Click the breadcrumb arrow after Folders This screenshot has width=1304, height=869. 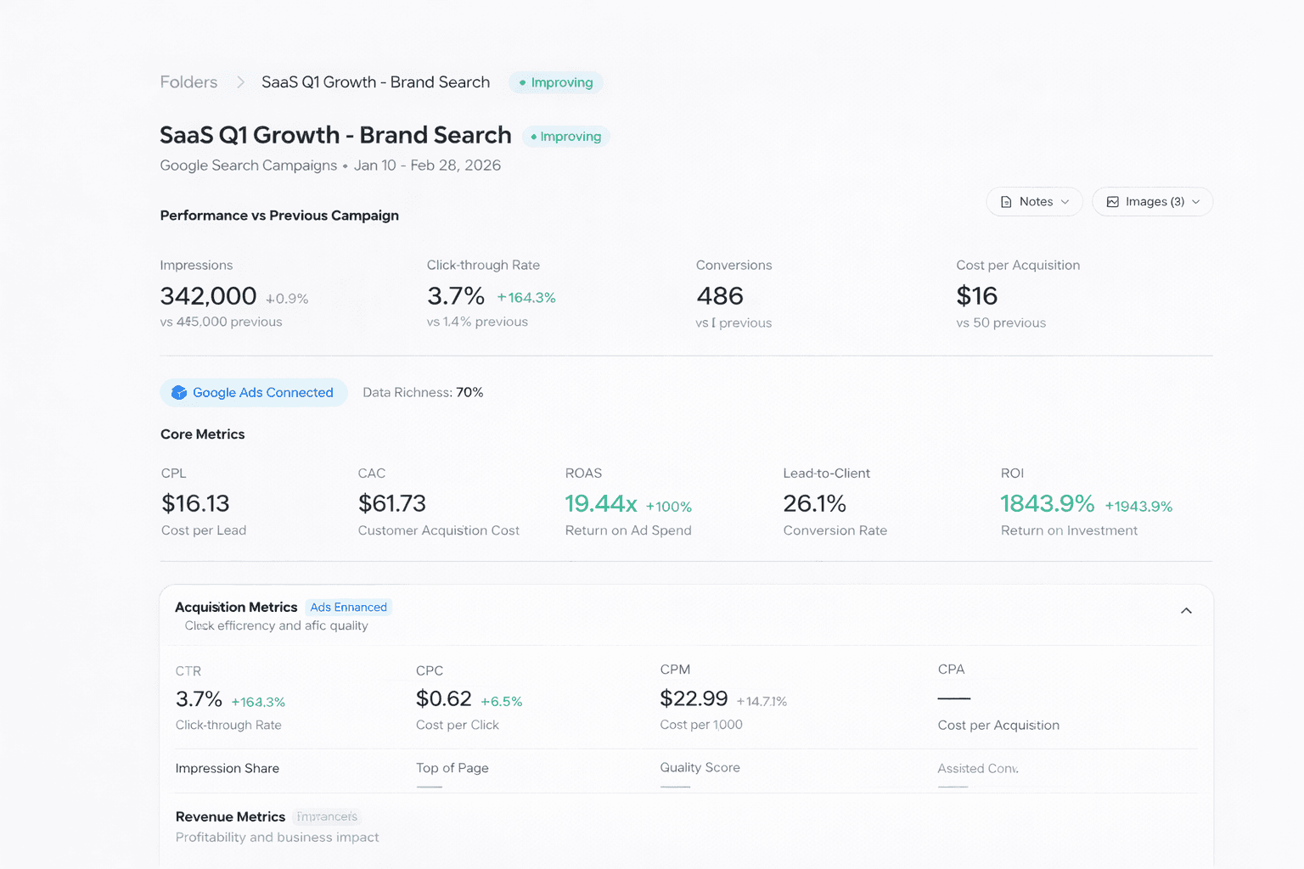240,82
